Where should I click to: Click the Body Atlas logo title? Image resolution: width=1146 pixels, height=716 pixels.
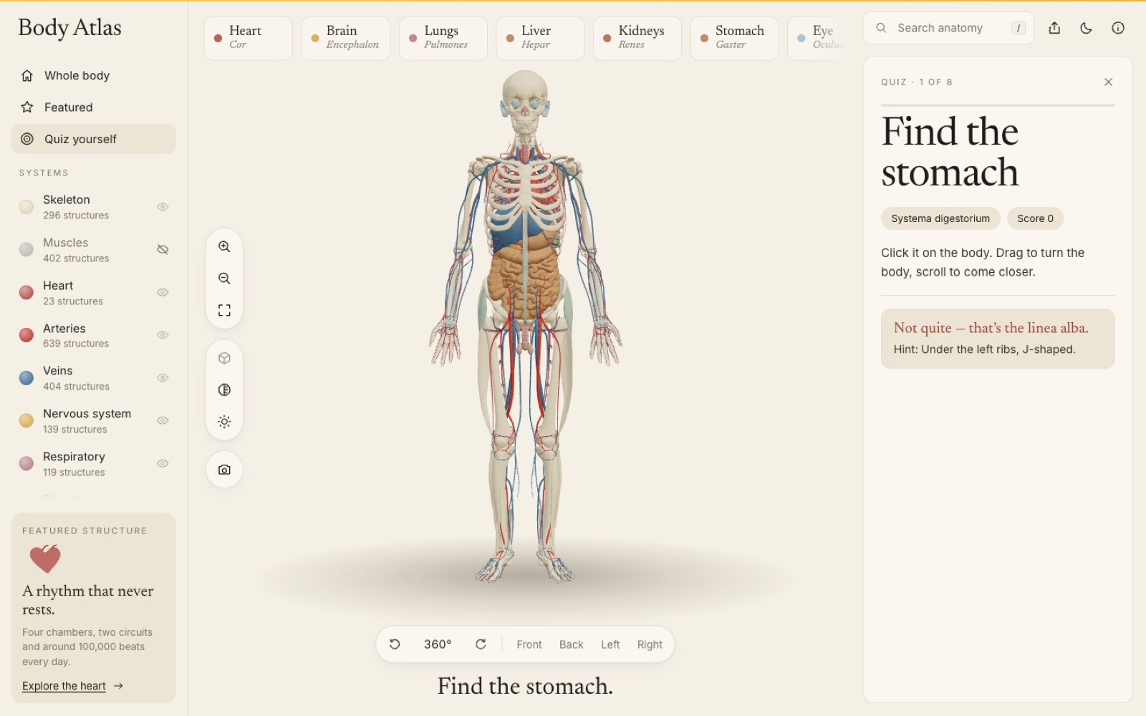click(x=69, y=28)
